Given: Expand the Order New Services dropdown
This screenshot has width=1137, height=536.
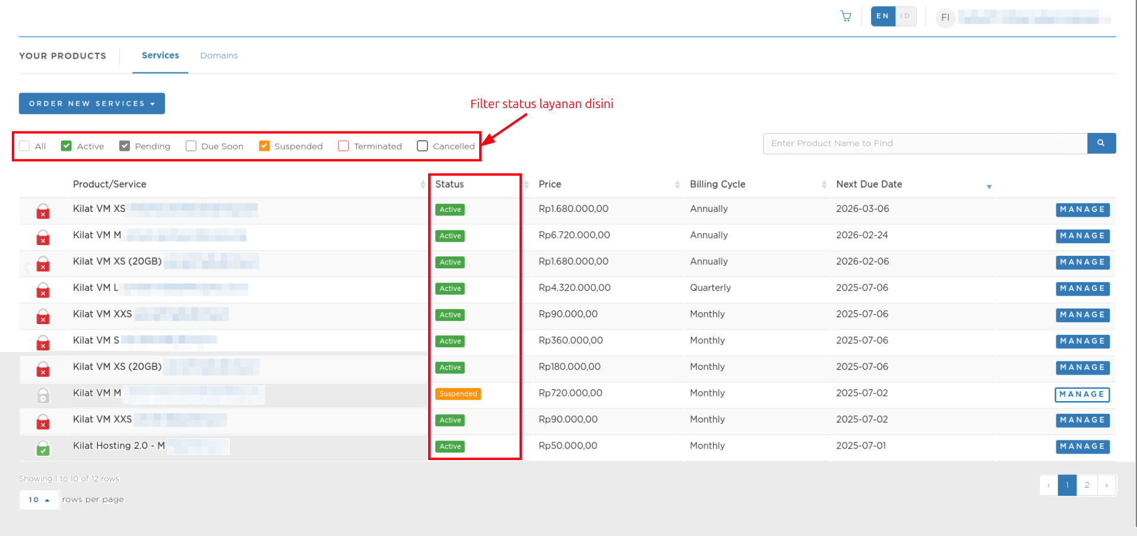Looking at the screenshot, I should click(x=92, y=103).
